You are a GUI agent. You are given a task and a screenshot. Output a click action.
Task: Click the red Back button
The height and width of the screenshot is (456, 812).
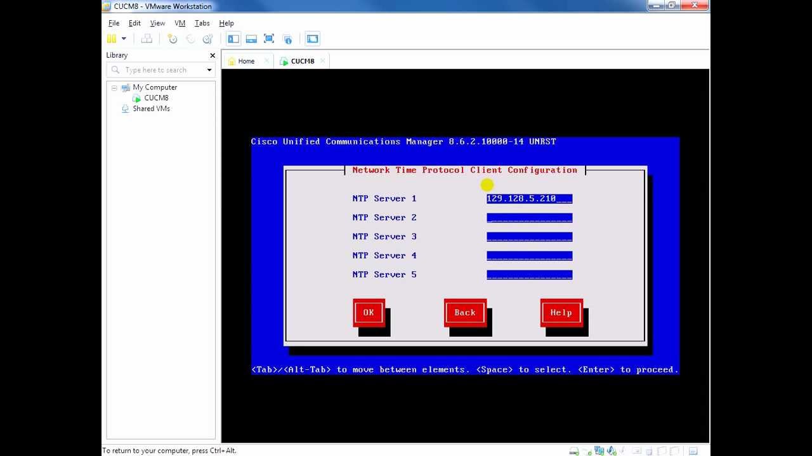pyautogui.click(x=465, y=312)
